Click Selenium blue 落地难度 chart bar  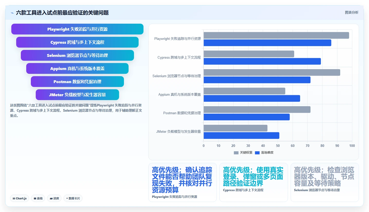pyautogui.click(x=257, y=80)
